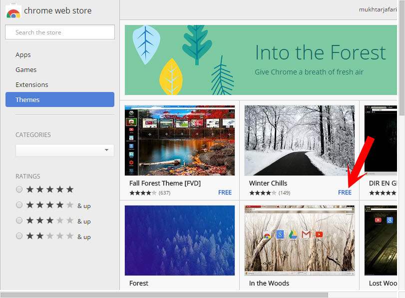Open the Apps section
The width and height of the screenshot is (405, 298).
[23, 55]
